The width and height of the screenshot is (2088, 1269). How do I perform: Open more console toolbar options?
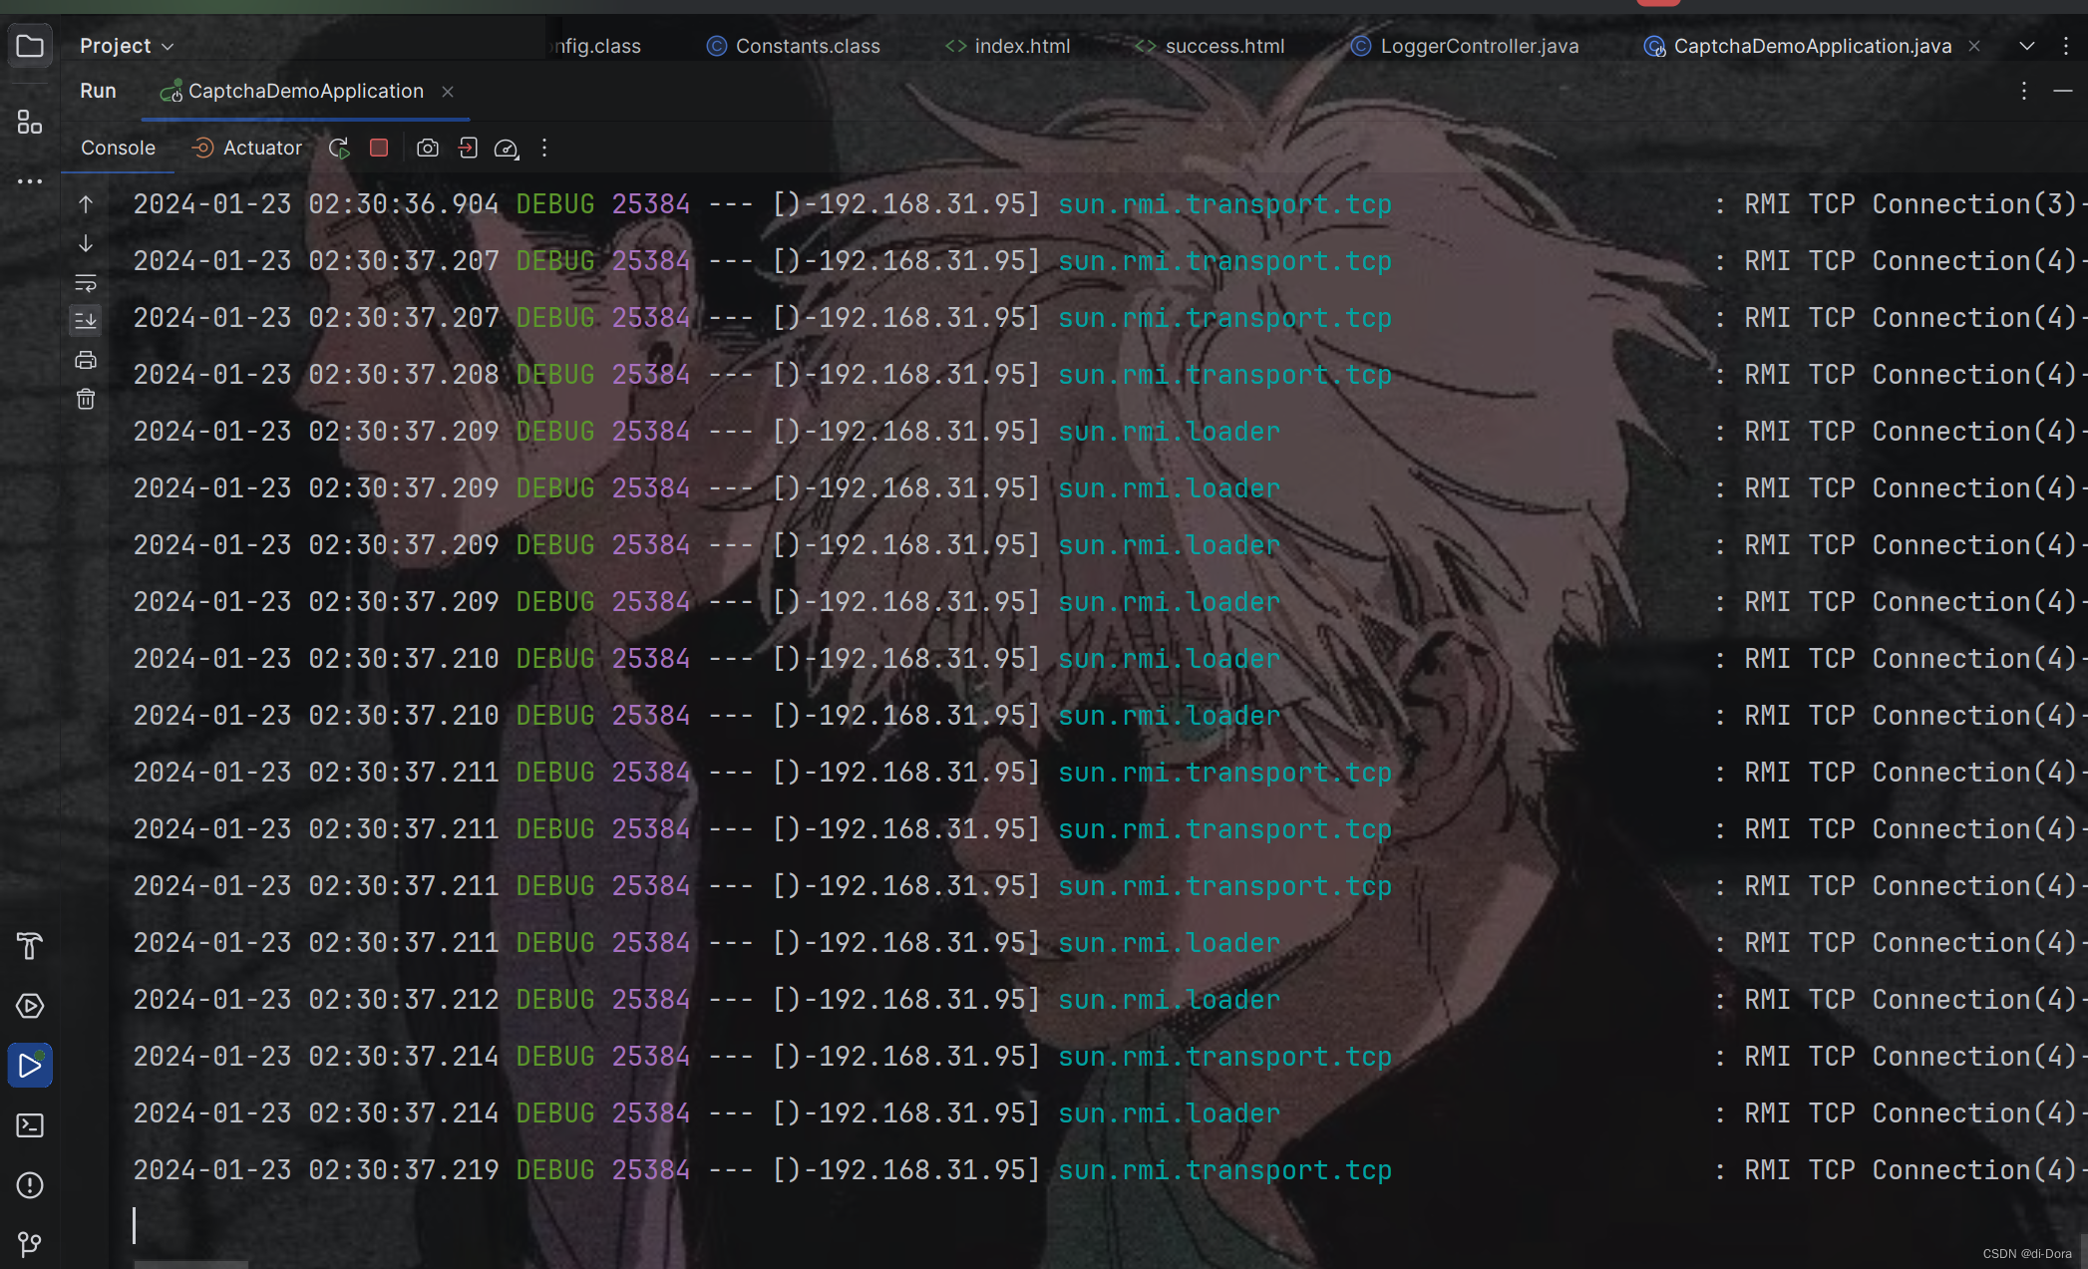click(544, 149)
